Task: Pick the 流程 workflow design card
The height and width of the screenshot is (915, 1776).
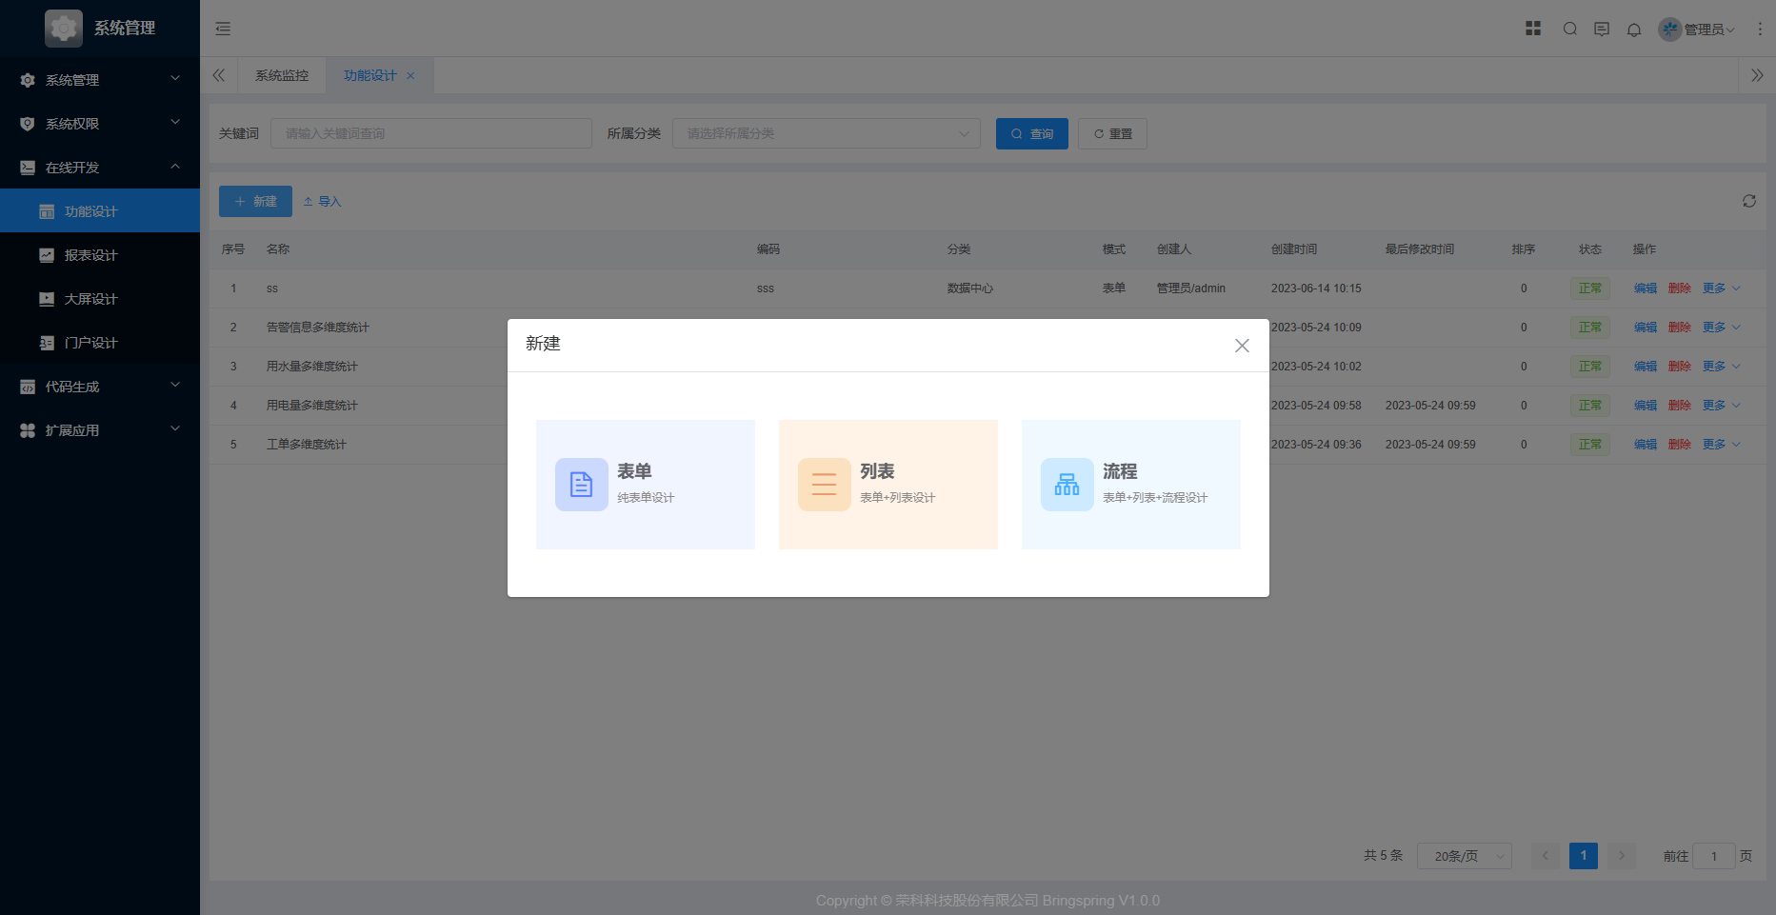Action: pyautogui.click(x=1130, y=484)
